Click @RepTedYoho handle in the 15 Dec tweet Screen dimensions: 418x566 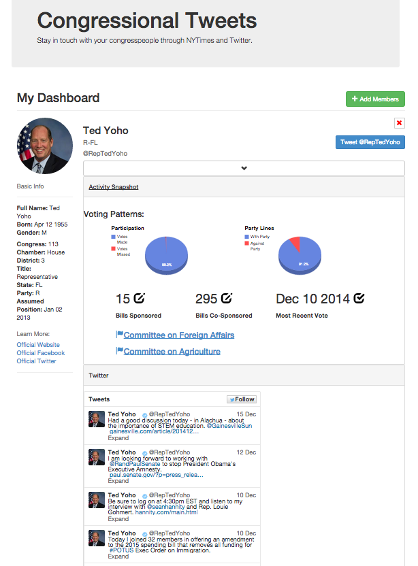pos(170,414)
